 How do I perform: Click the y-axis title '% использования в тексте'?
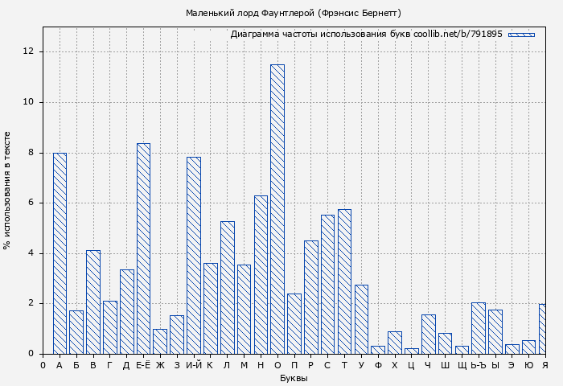(x=8, y=192)
